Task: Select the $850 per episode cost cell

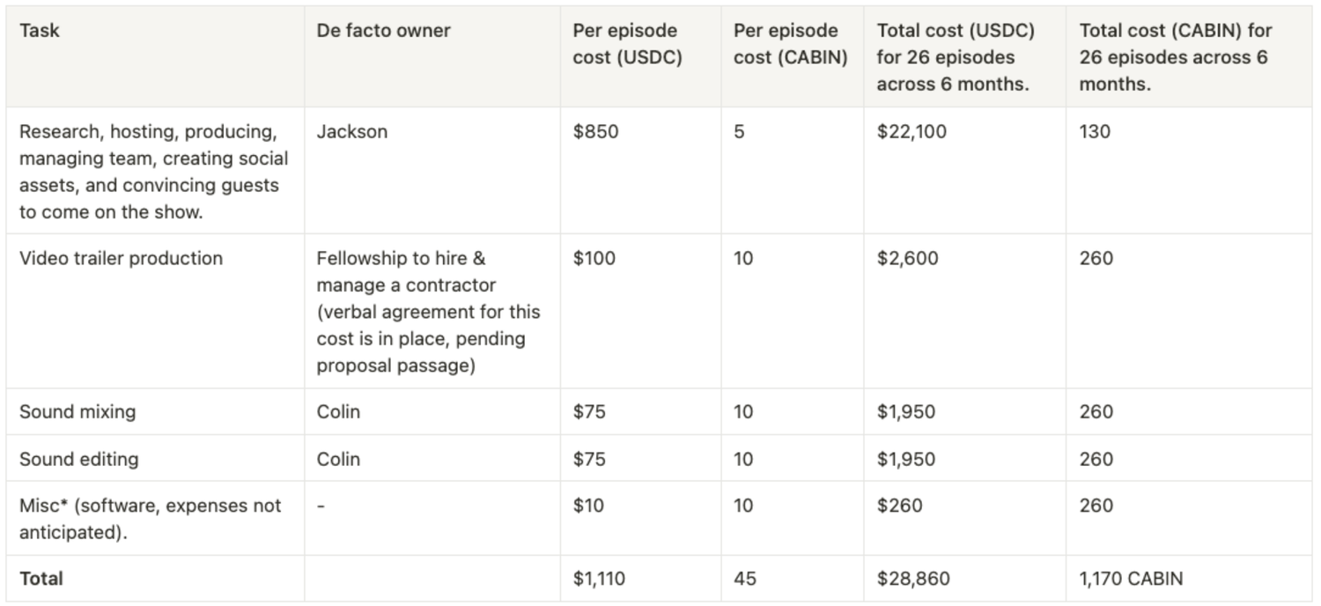Action: pyautogui.click(x=595, y=132)
